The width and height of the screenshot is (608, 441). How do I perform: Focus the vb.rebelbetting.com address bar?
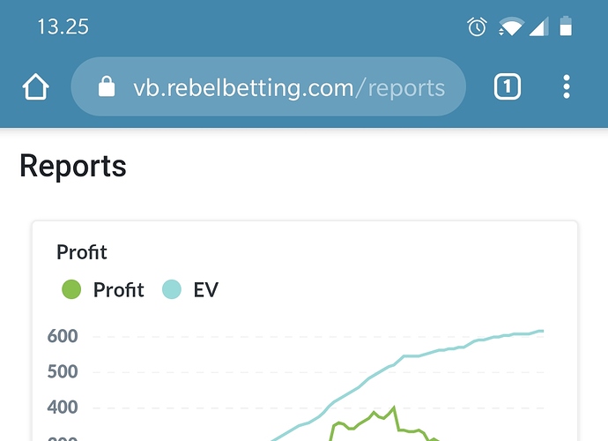click(269, 86)
